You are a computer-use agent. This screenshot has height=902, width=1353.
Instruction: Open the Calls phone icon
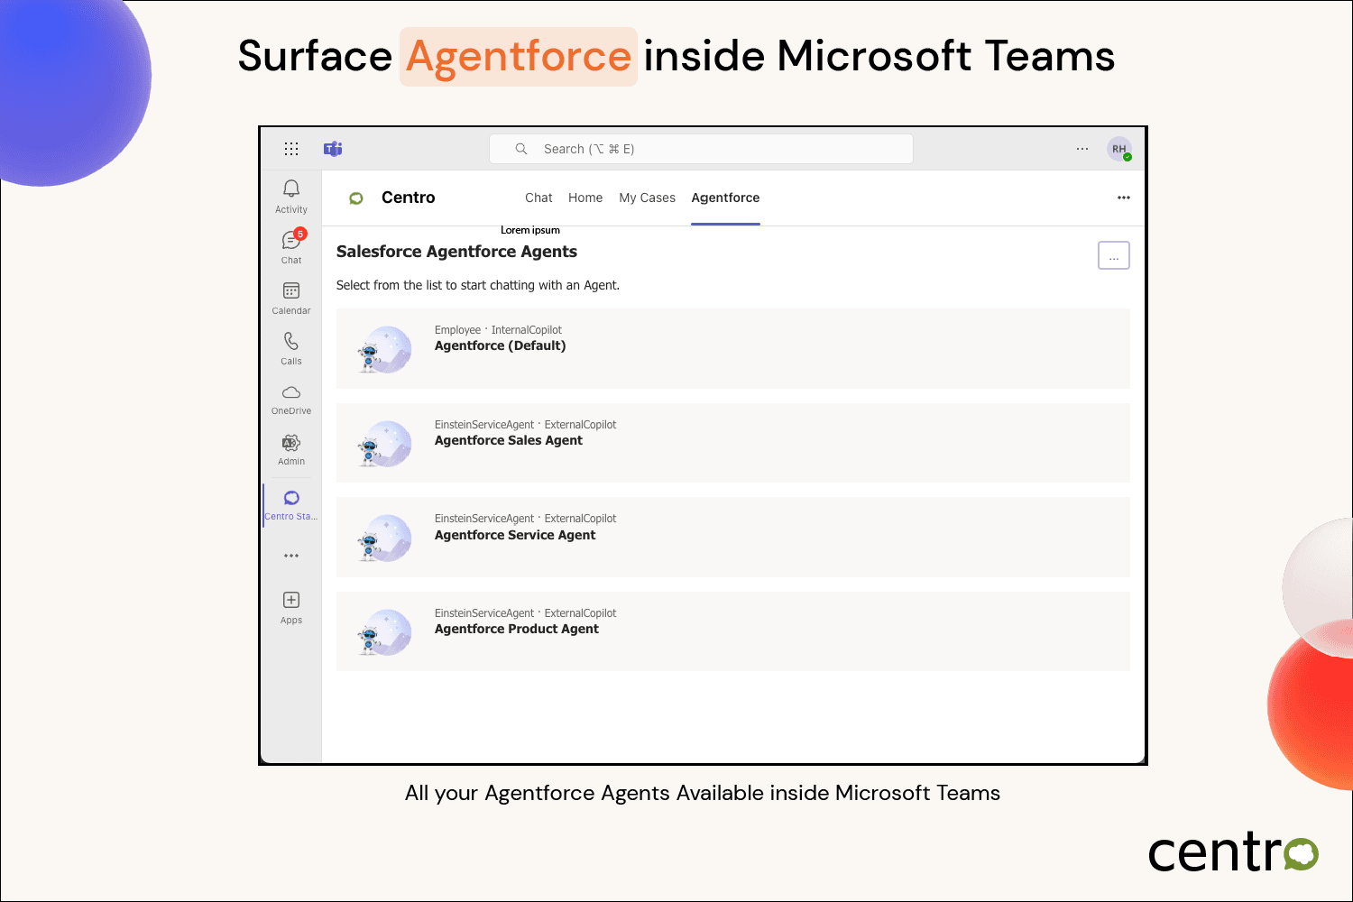click(291, 341)
